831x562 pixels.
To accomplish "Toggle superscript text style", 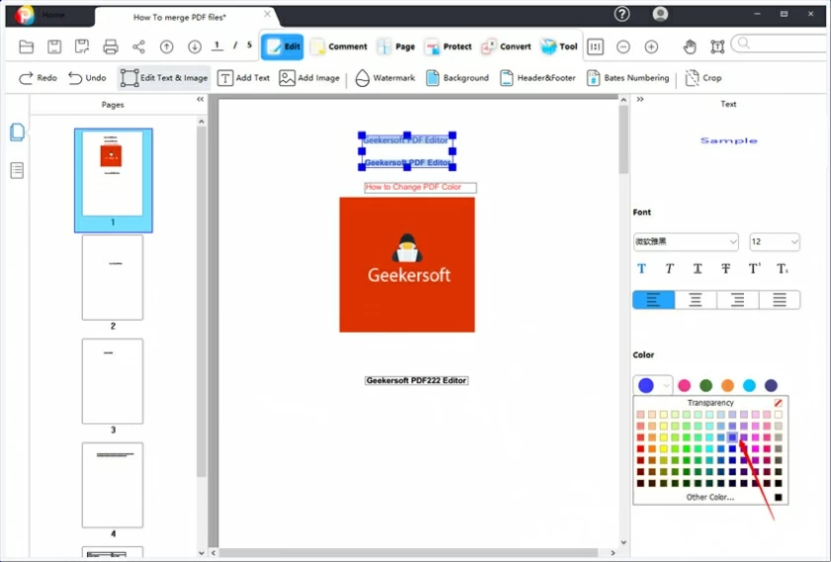I will 754,269.
